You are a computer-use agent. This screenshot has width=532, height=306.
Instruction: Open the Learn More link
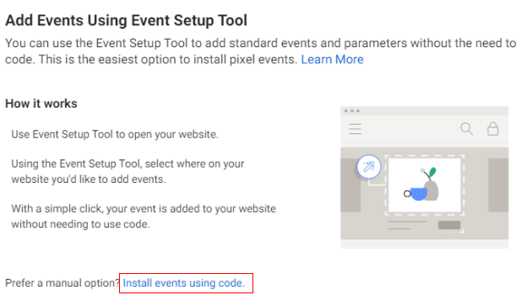pyautogui.click(x=332, y=59)
